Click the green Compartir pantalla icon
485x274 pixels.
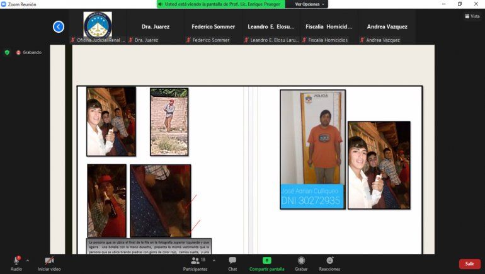pos(266,260)
